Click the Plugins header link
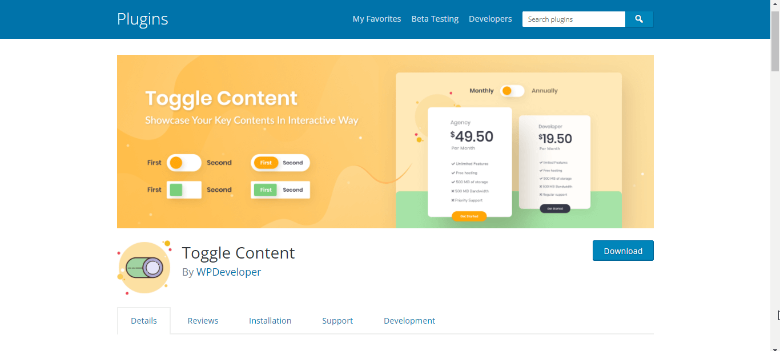The height and width of the screenshot is (351, 780). pyautogui.click(x=142, y=19)
